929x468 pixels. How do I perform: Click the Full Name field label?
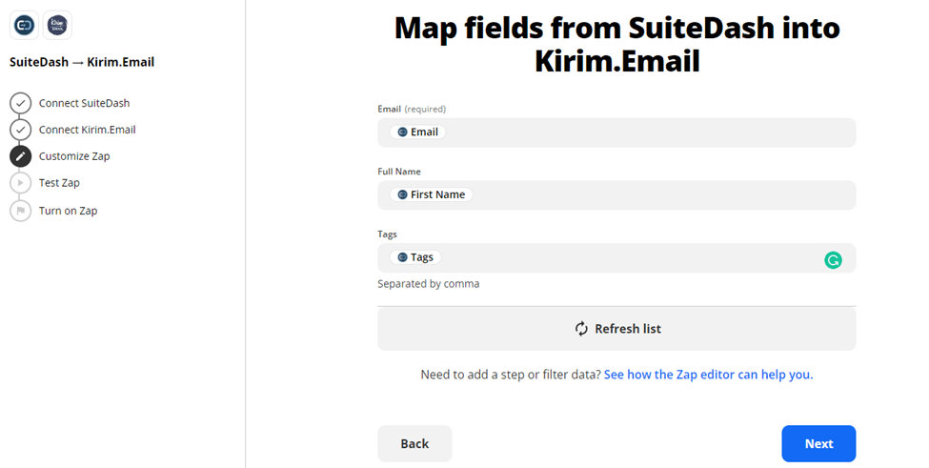(399, 172)
